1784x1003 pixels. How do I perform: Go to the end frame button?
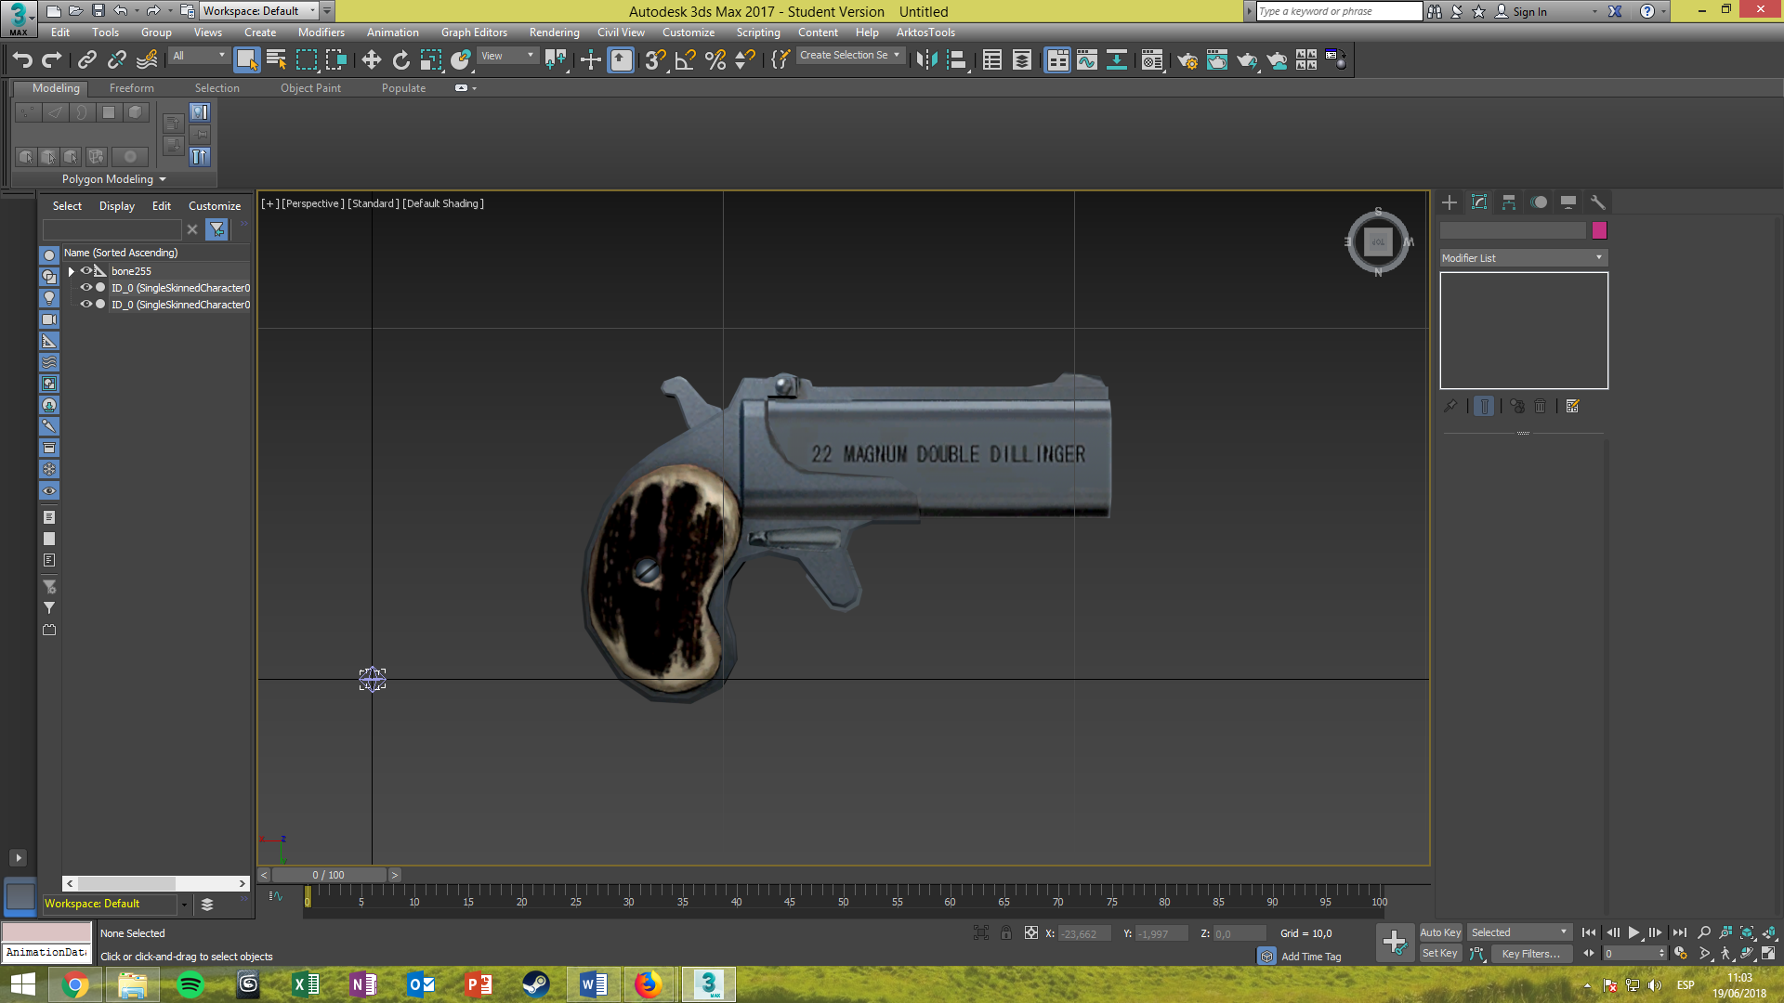1679,932
